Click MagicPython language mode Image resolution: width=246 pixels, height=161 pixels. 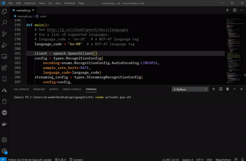pyautogui.click(x=223, y=159)
